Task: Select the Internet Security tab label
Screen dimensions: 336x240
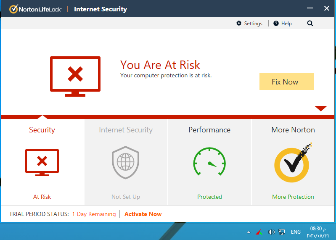Action: (x=126, y=130)
